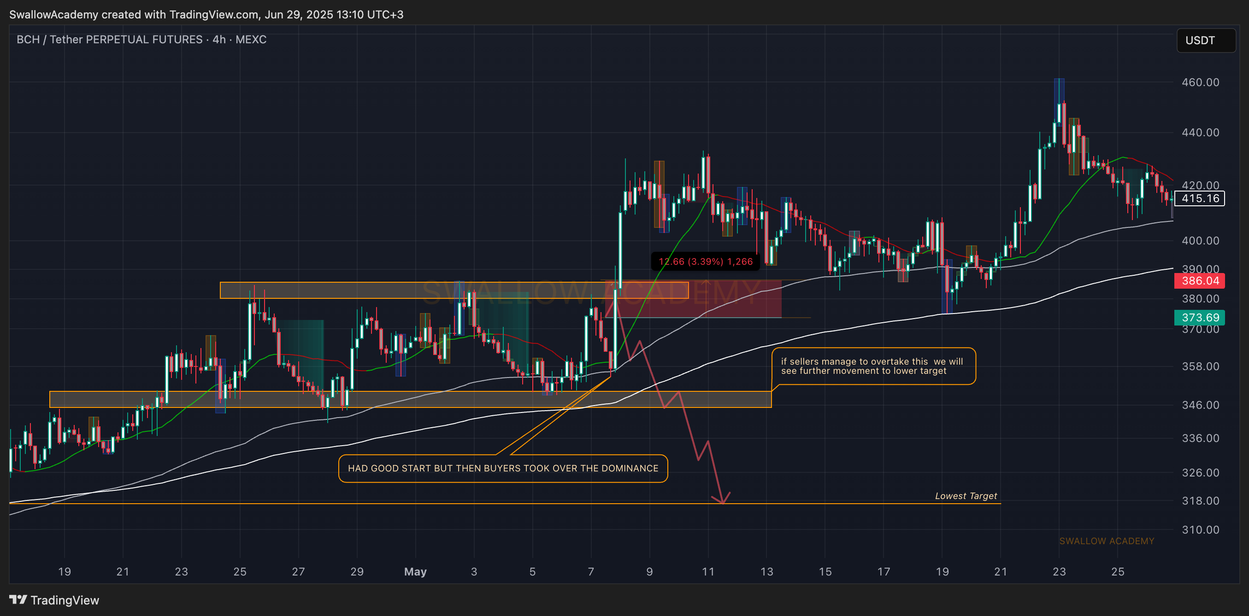Click the date axis label 9
1249x616 pixels.
click(x=649, y=571)
